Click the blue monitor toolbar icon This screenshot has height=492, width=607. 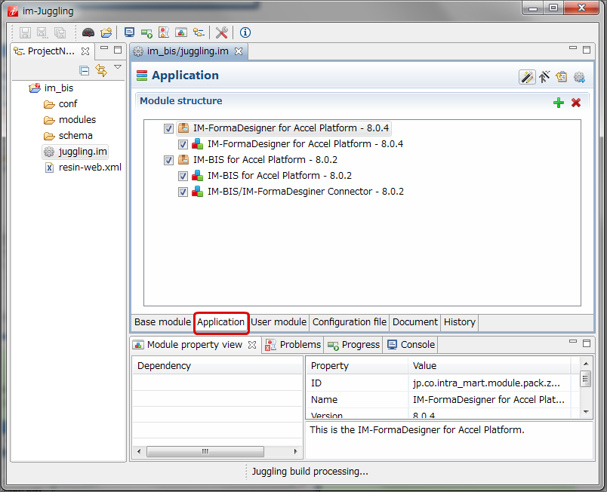(129, 32)
